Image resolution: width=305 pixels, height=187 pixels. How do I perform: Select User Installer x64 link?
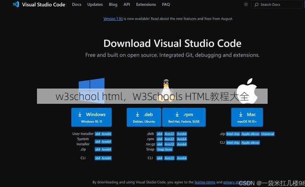coord(98,134)
